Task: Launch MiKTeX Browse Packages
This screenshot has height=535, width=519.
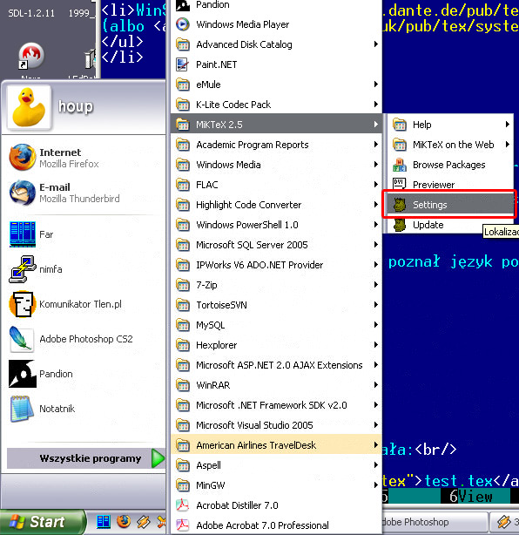Action: [x=450, y=165]
